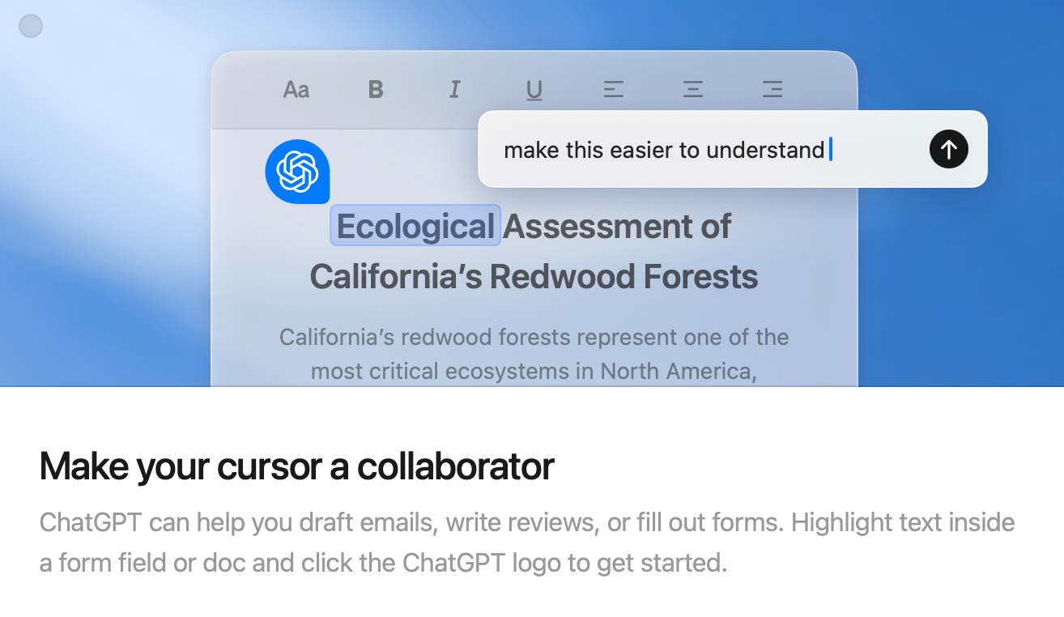This screenshot has height=617, width=1064.
Task: Click the line 'most critical ecosystems in North America'
Action: (534, 371)
